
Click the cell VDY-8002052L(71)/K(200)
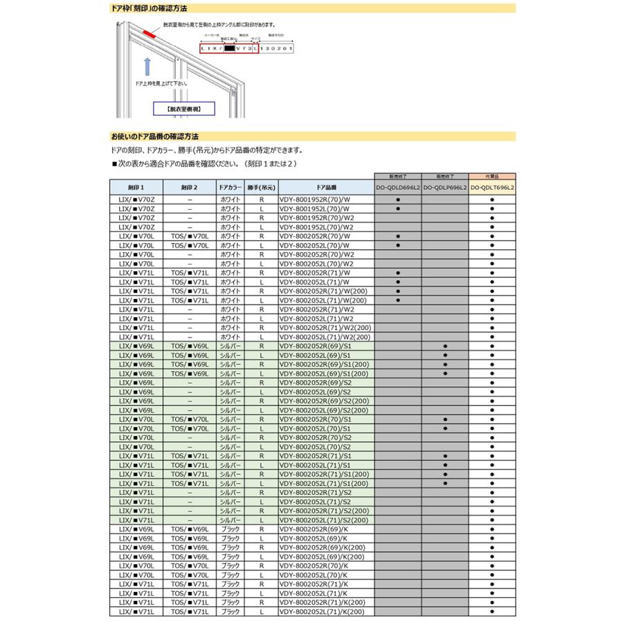pos(326,611)
